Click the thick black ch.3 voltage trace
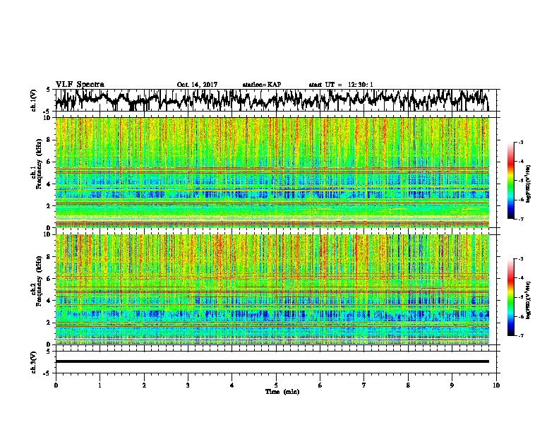The image size is (559, 432). pyautogui.click(x=272, y=361)
